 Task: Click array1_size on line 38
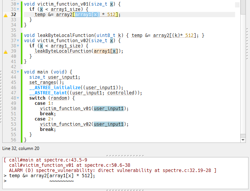pyautogui.click(x=66, y=46)
